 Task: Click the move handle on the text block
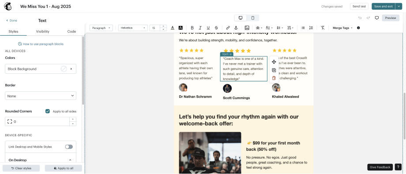[x=274, y=62]
